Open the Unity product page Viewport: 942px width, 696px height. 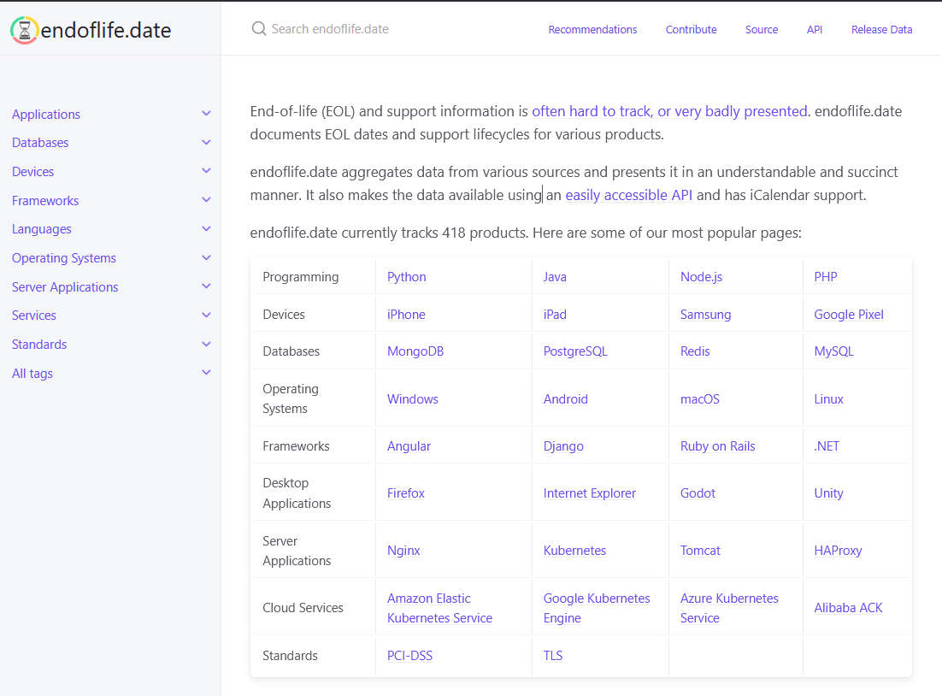pos(828,493)
